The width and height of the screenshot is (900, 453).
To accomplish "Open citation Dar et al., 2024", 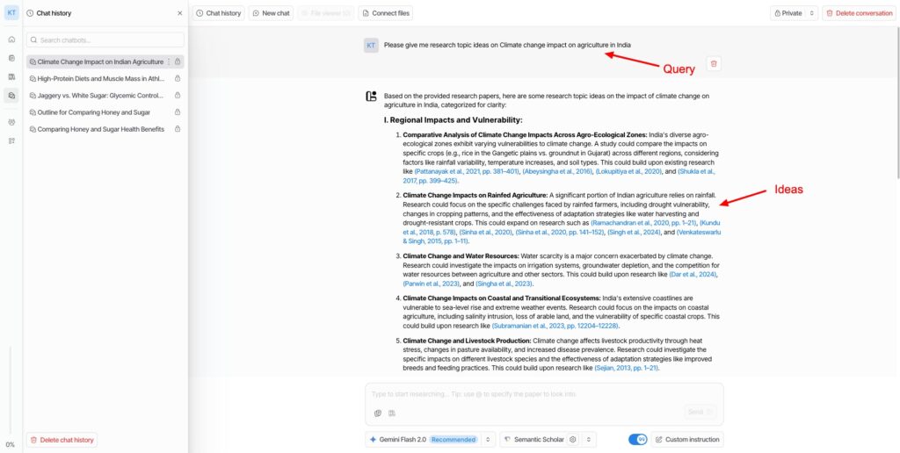I will [693, 275].
